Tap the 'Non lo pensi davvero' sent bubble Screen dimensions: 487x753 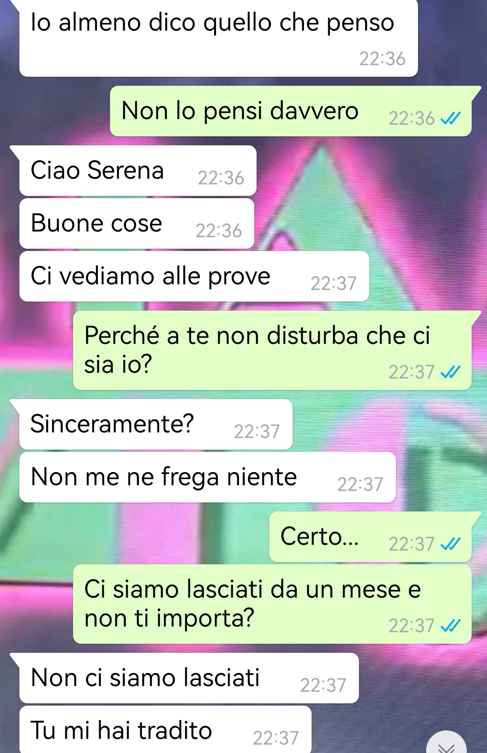291,111
